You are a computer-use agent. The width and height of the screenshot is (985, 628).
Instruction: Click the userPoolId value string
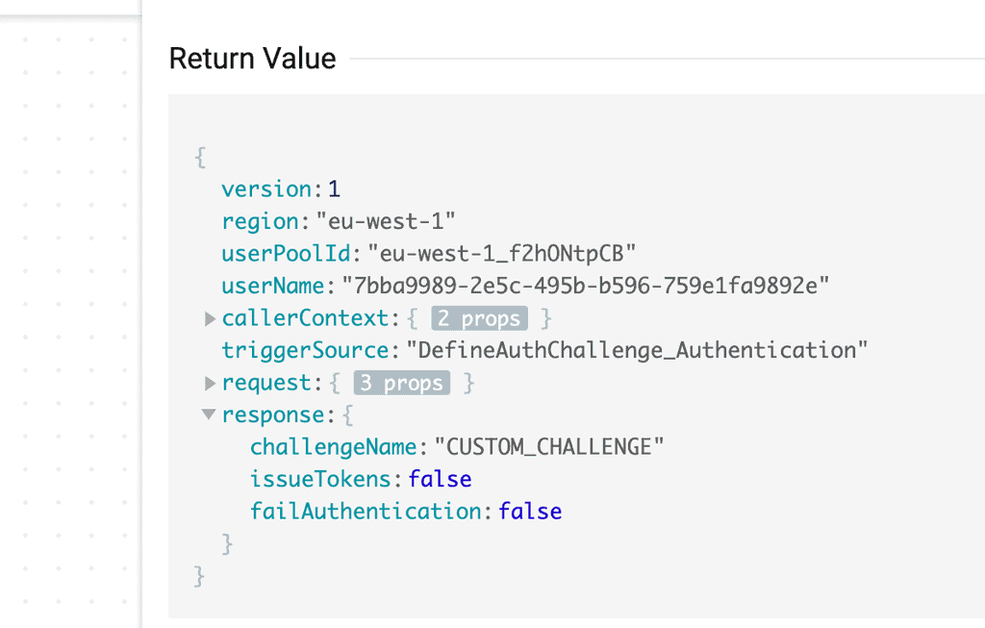[502, 254]
